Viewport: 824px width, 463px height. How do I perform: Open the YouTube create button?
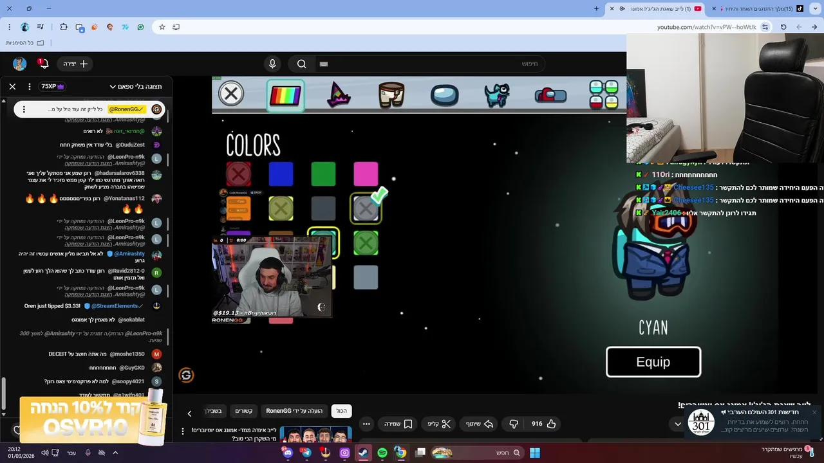[x=75, y=64]
